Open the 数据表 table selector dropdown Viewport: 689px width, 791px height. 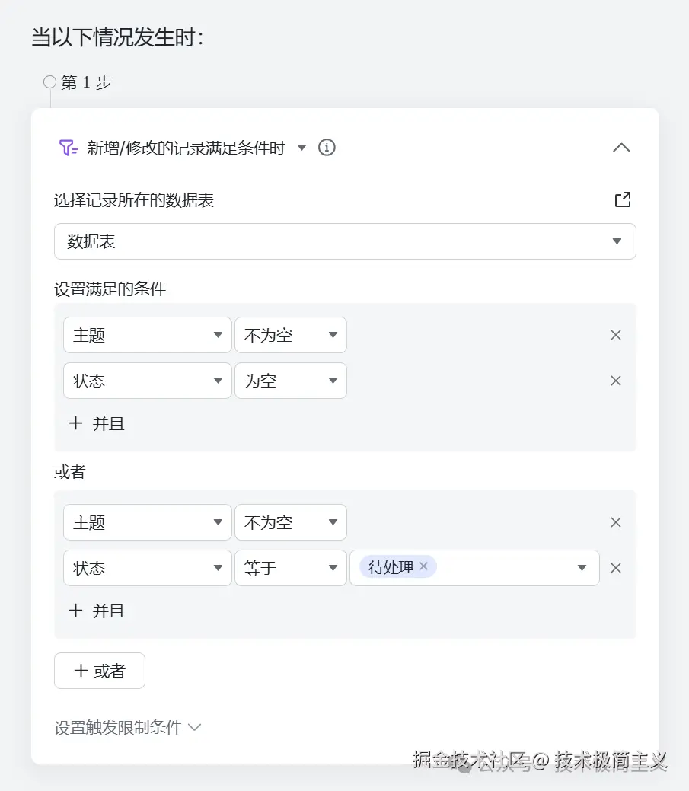(x=617, y=241)
